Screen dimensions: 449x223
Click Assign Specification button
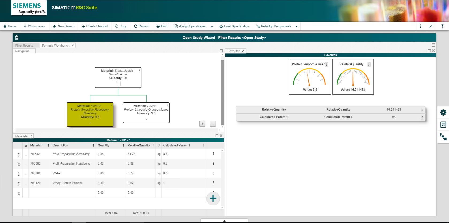coord(190,26)
